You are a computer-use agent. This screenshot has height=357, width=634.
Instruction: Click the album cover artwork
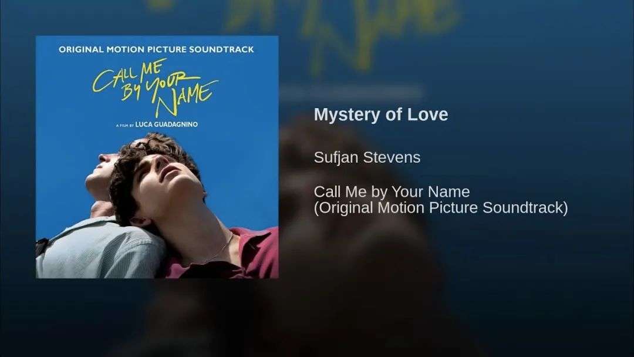pyautogui.click(x=157, y=157)
